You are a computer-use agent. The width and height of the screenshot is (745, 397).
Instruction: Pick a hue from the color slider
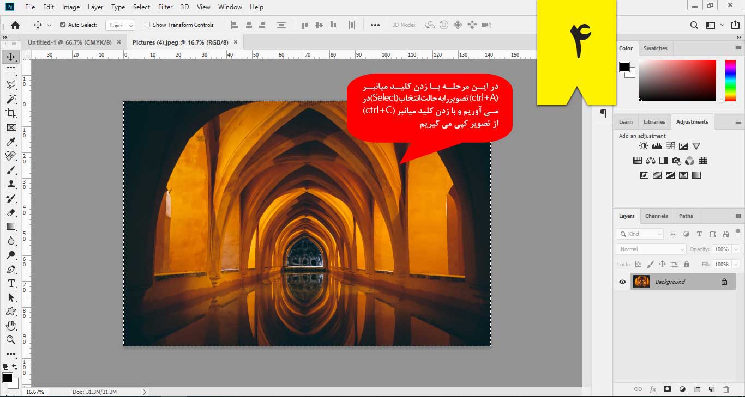pyautogui.click(x=730, y=80)
